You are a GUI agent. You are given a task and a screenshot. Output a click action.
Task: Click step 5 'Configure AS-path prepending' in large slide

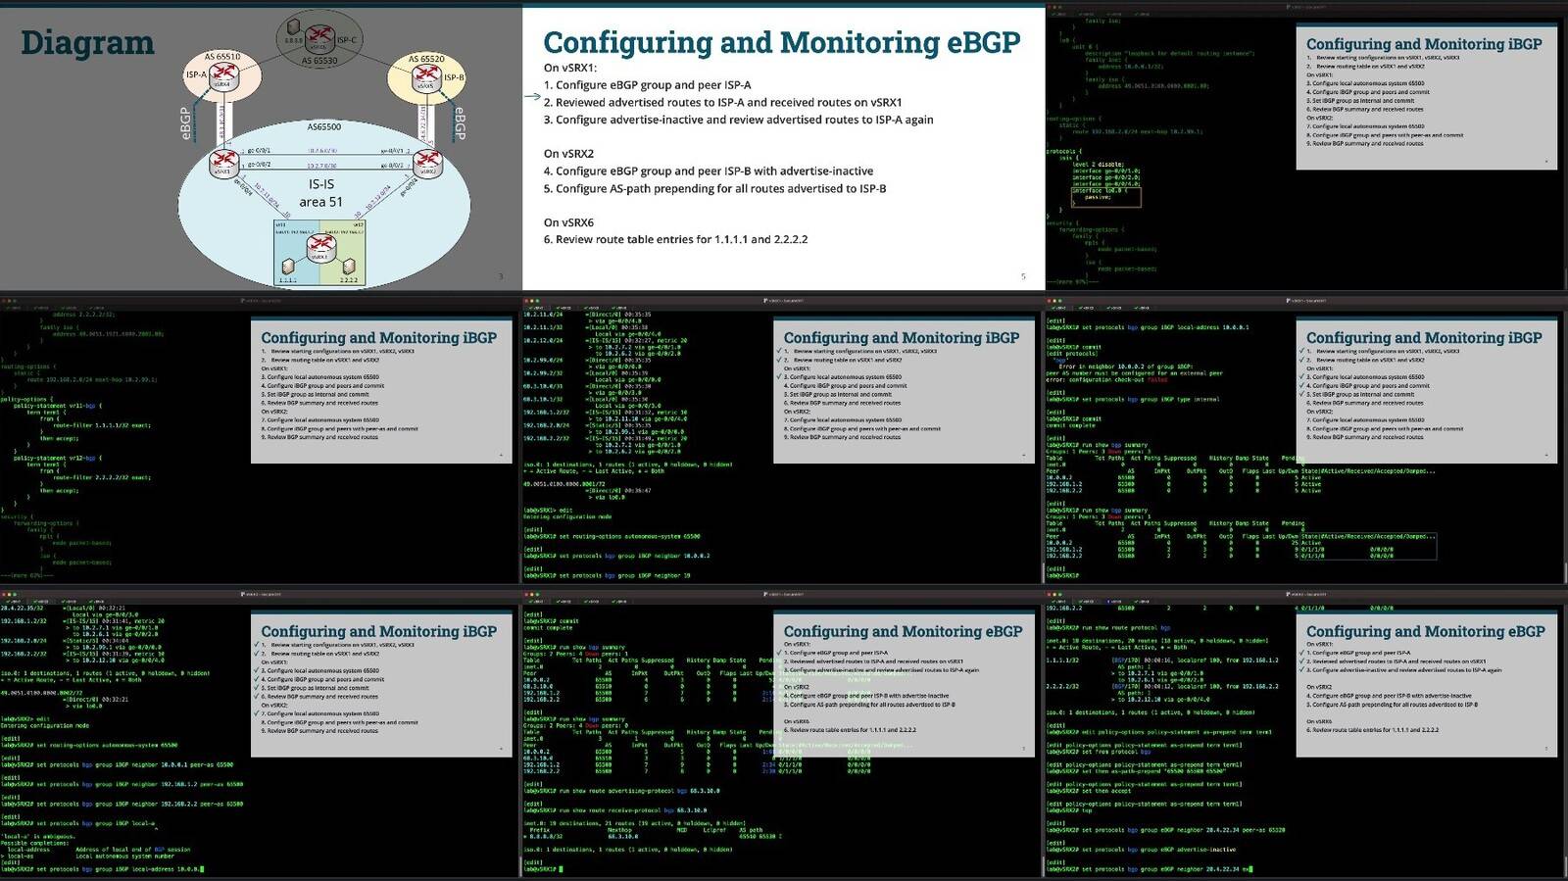pyautogui.click(x=715, y=188)
